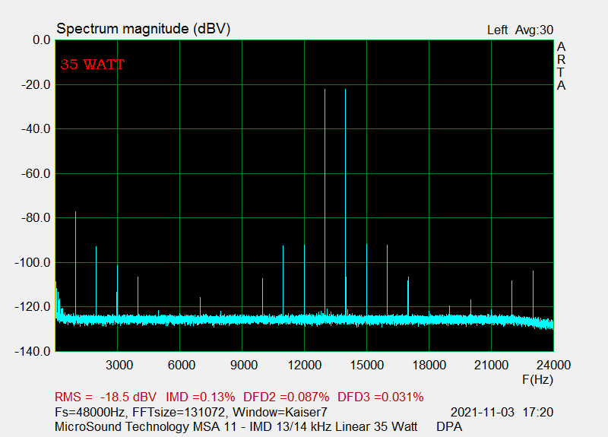This screenshot has height=437, width=608.
Task: Click the 'Avg:30' averaging indicator
Action: point(534,30)
